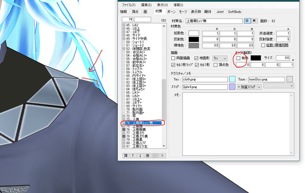Select material row 74 上着肩エッジ無
The image size is (305, 193).
click(142, 123)
